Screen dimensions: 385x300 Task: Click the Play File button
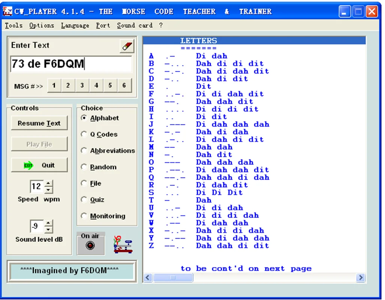(x=39, y=144)
